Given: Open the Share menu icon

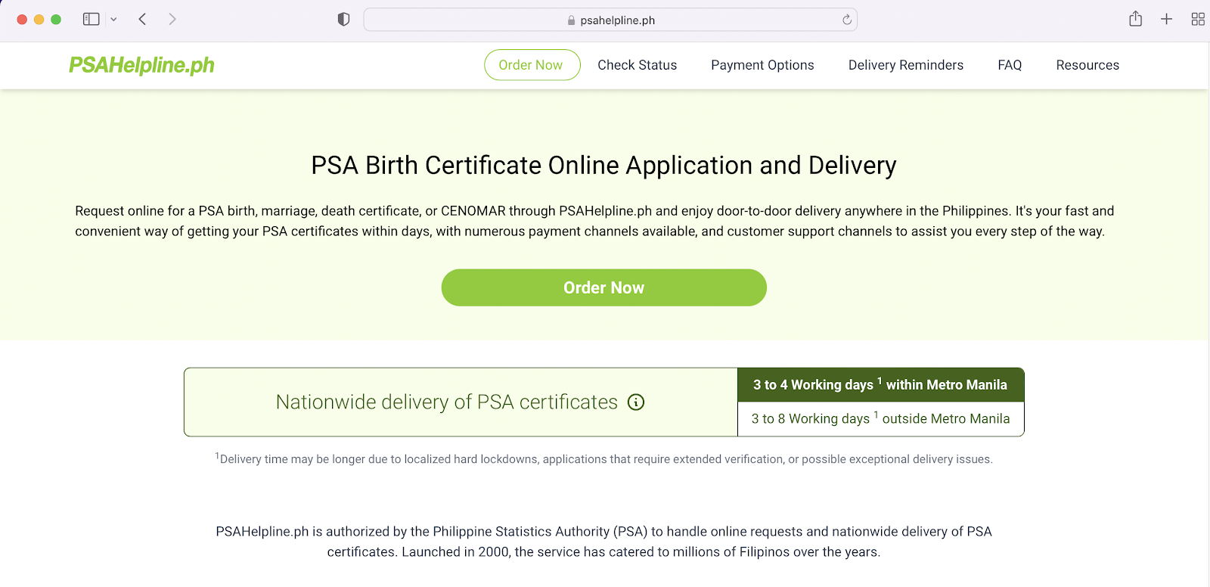Looking at the screenshot, I should pos(1135,19).
